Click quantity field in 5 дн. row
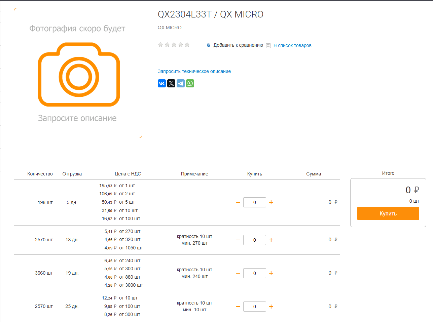The image size is (433, 322). tap(255, 202)
